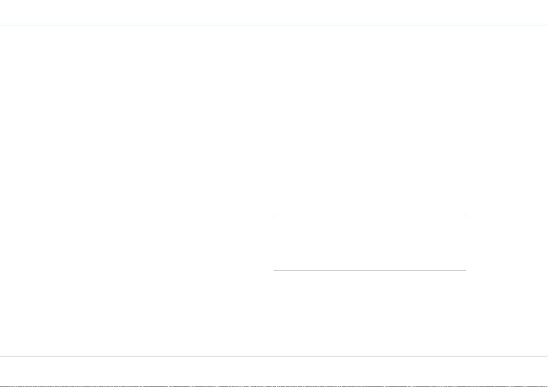This screenshot has width=548, height=387.
Task: Click the bottom teal divider line
Action: [274, 356]
